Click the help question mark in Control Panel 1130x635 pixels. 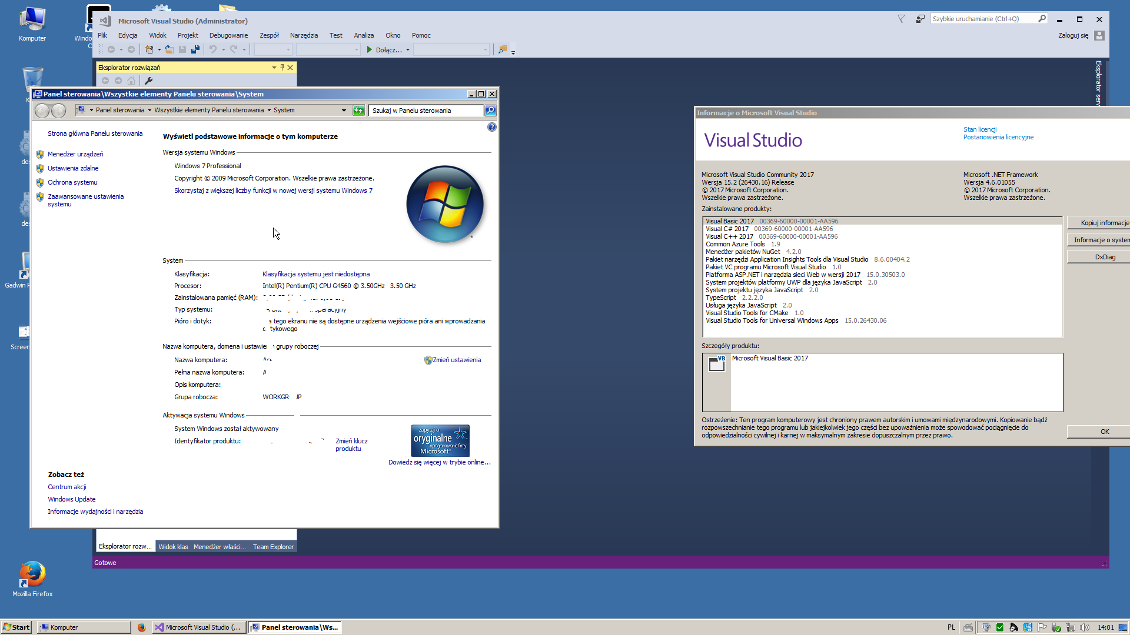coord(492,127)
